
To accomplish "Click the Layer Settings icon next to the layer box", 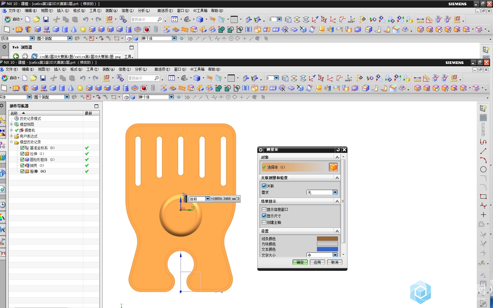I will tap(285, 78).
